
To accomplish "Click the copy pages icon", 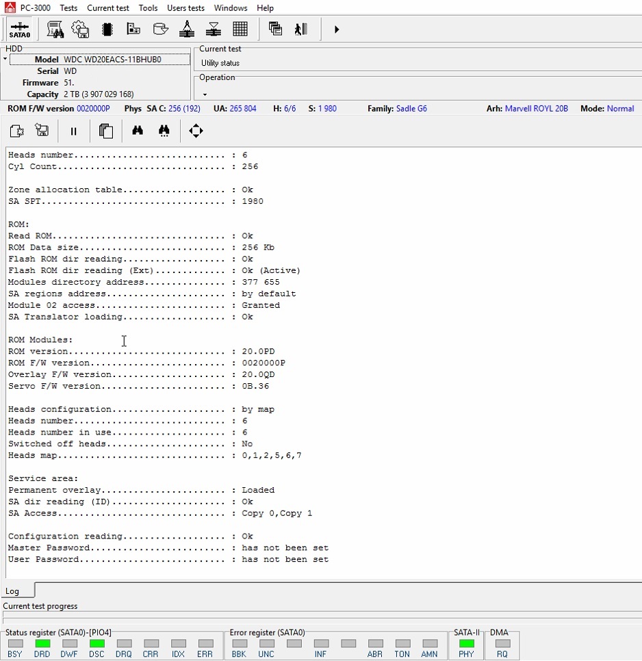I will (x=106, y=131).
